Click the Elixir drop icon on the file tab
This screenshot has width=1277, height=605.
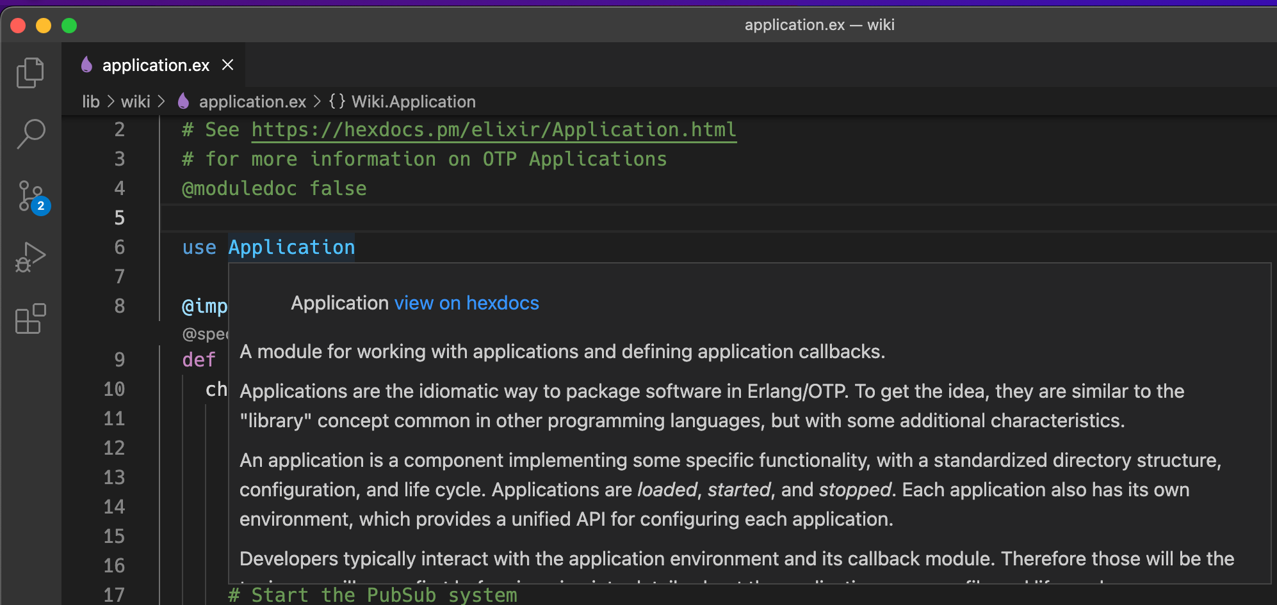[88, 65]
